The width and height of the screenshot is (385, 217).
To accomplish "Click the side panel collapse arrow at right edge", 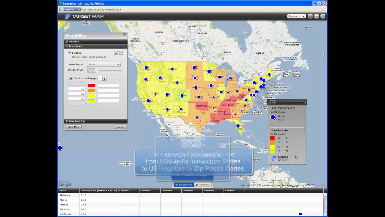I will [x=323, y=55].
